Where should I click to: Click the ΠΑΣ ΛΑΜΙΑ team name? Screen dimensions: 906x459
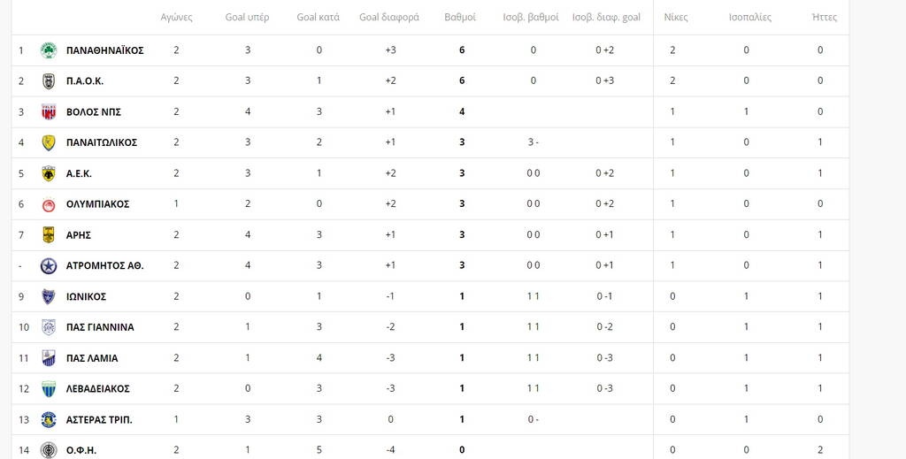tap(92, 358)
